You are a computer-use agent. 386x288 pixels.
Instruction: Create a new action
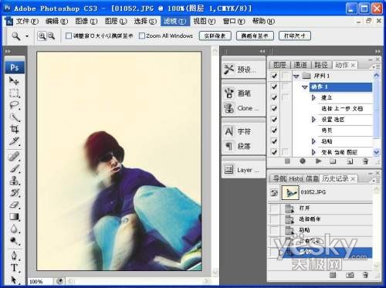coord(350,161)
